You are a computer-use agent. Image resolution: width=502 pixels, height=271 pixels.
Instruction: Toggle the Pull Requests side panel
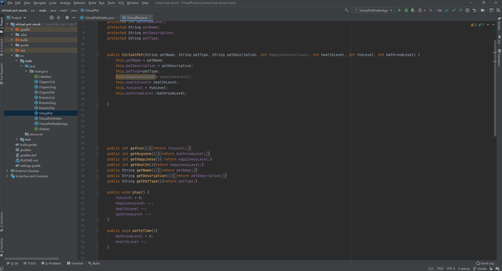[x=2, y=74]
